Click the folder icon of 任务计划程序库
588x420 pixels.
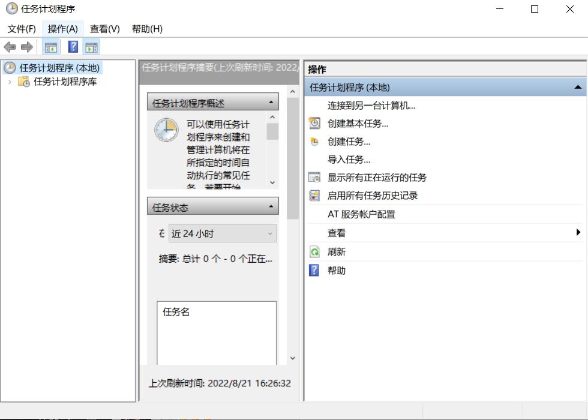click(x=24, y=82)
